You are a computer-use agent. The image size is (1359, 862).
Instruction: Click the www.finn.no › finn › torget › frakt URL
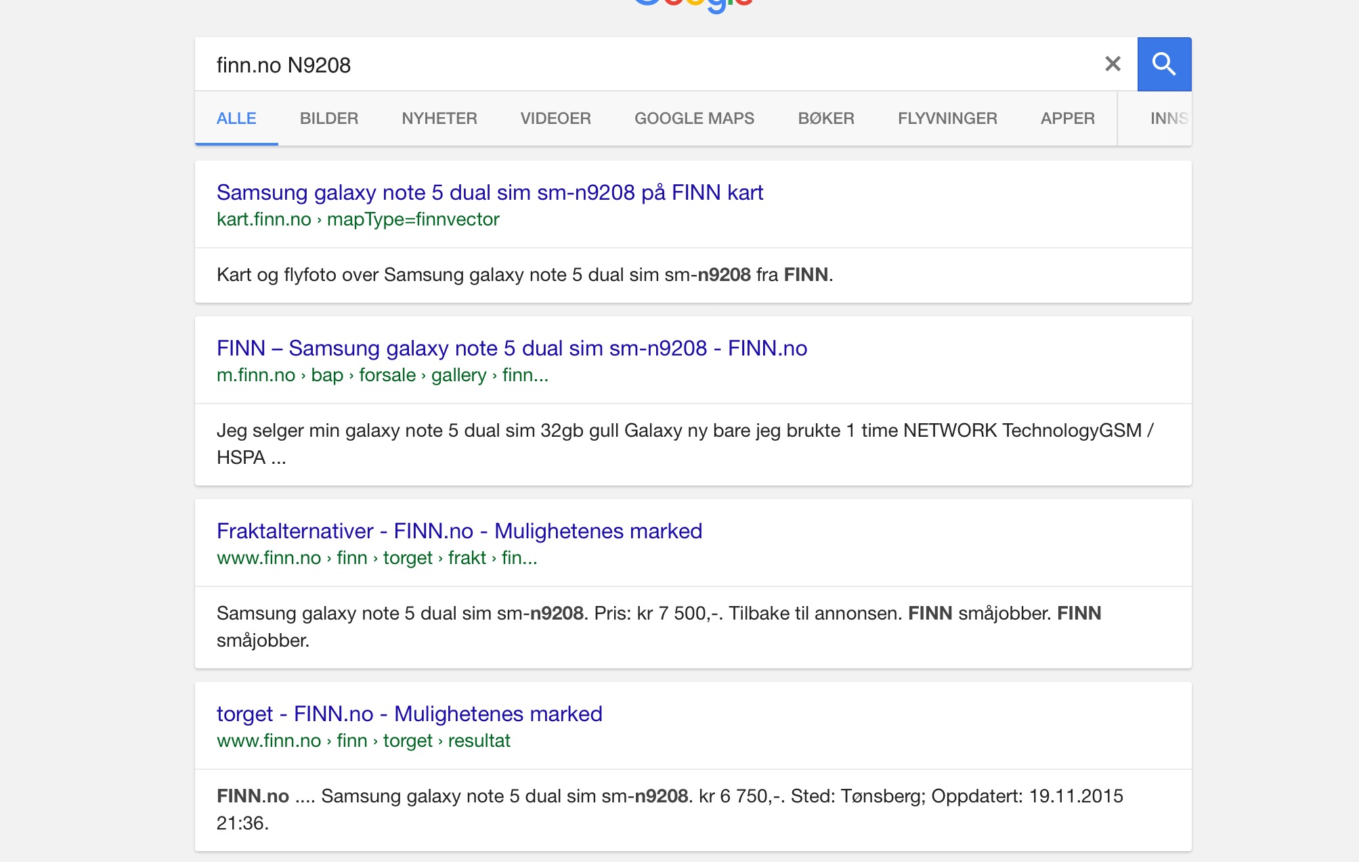[x=377, y=558]
